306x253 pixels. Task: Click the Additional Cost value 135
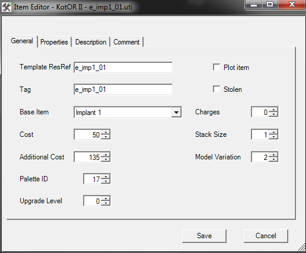[x=88, y=157]
